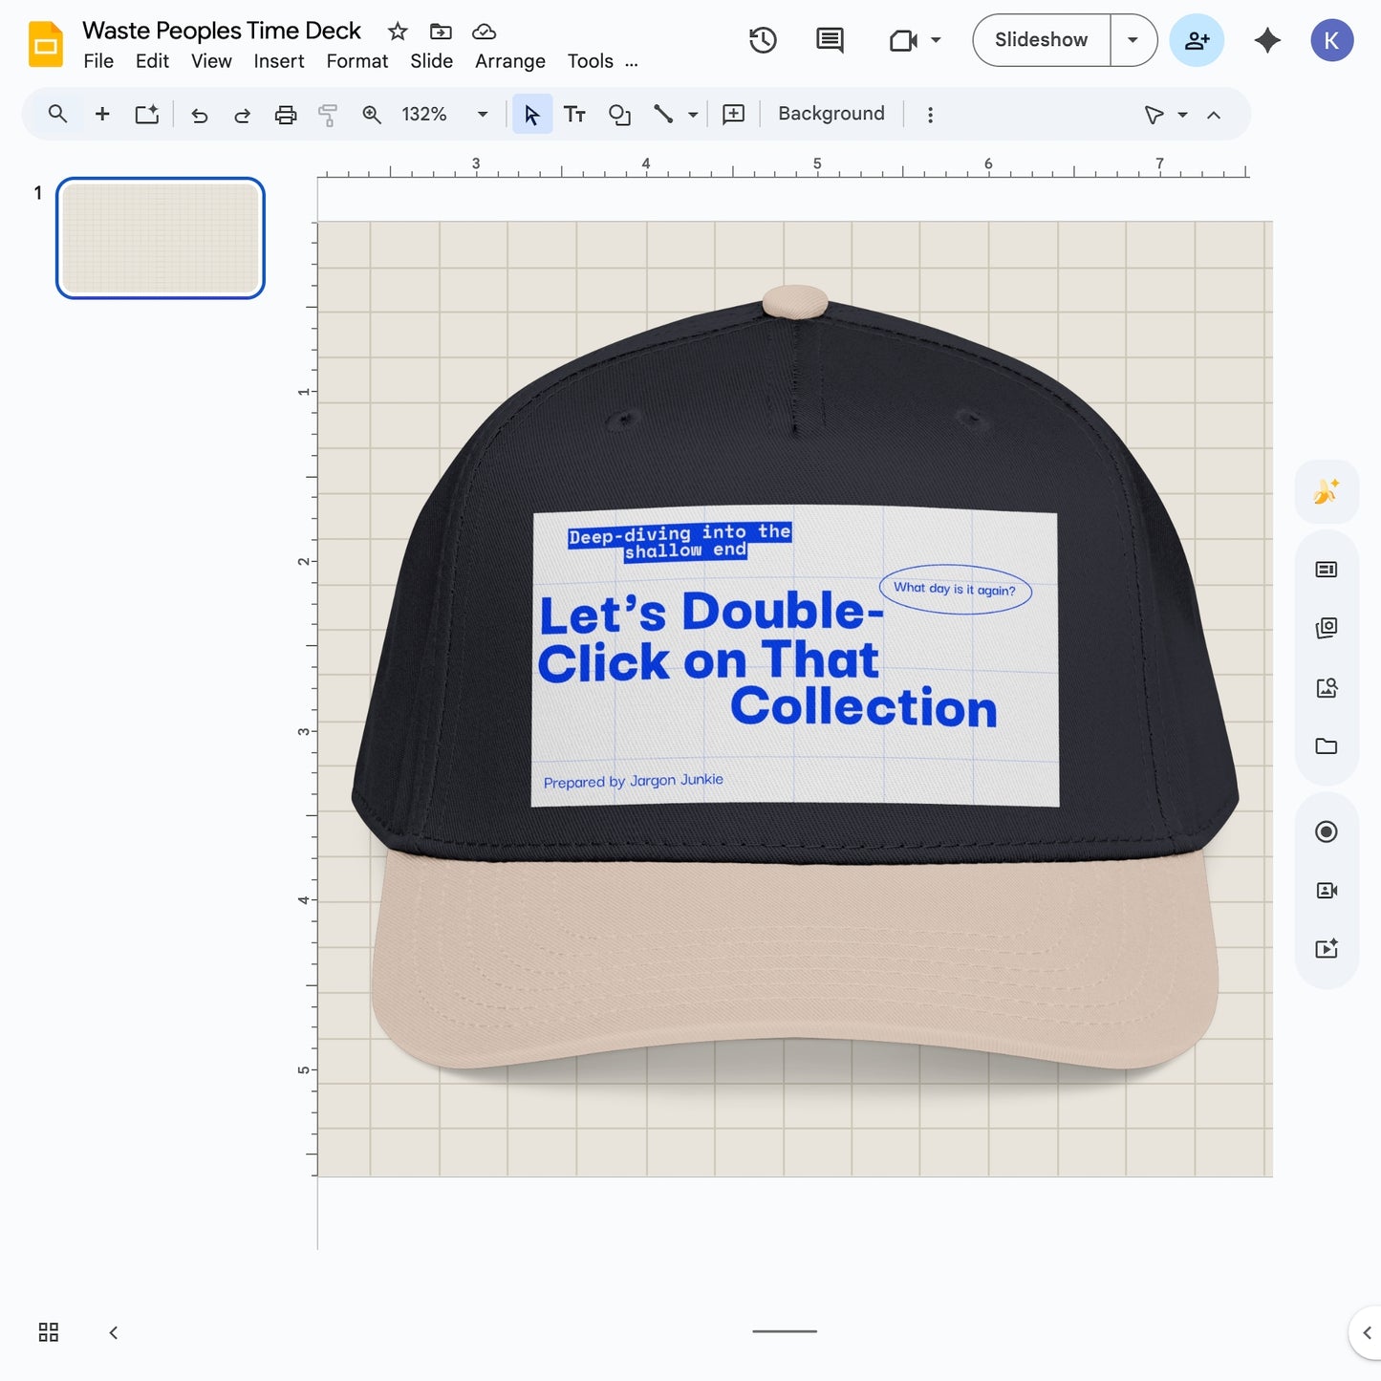Open the image search side panel icon
Image resolution: width=1381 pixels, height=1381 pixels.
point(1327,687)
